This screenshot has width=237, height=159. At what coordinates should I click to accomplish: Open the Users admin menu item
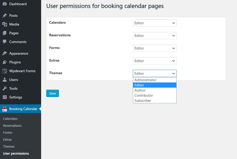tap(13, 80)
